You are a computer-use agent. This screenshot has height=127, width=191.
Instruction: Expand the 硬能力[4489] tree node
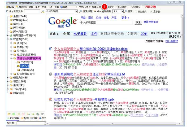pos(8,78)
